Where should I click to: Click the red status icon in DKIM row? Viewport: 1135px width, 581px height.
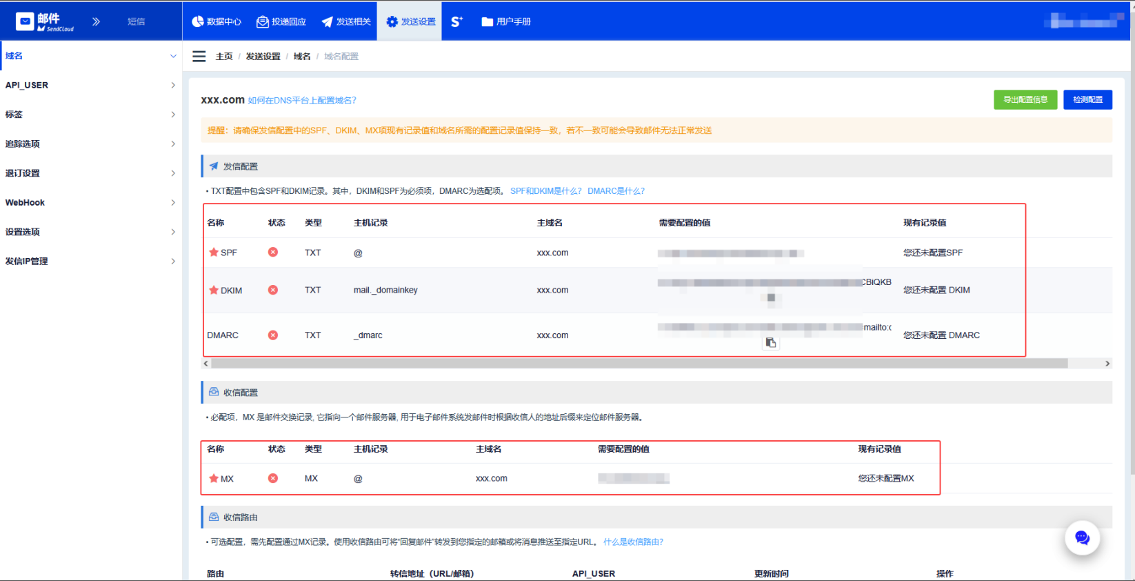273,290
